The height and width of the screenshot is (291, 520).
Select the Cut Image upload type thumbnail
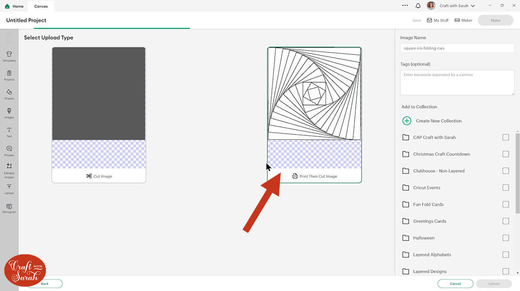99,115
